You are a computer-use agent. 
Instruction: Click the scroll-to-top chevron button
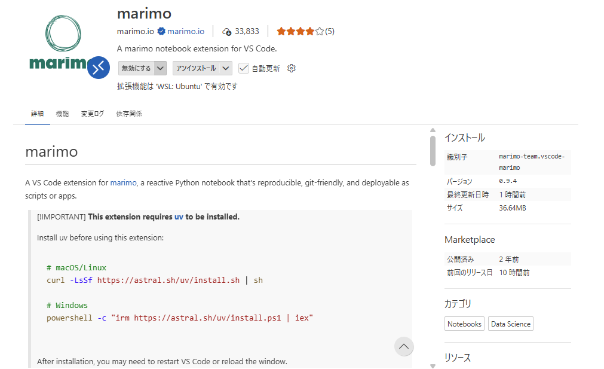click(404, 346)
